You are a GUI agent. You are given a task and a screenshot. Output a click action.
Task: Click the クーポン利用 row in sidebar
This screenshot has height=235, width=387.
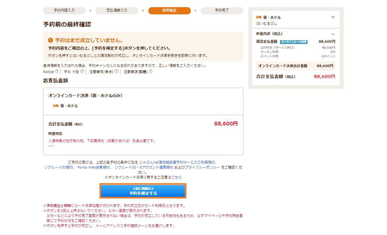[298, 52]
